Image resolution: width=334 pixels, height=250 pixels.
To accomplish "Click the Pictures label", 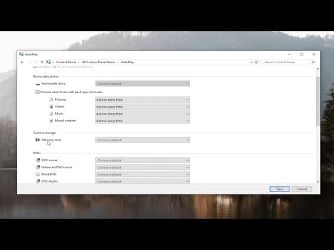I will (x=61, y=99).
